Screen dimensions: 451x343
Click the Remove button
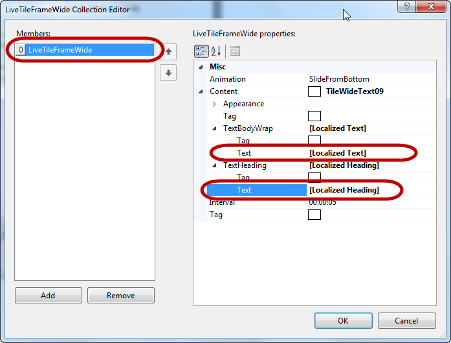point(121,295)
